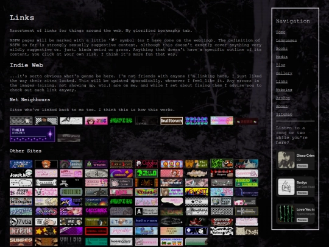Select Links in the Navigation sidebar
This screenshot has height=247, width=329.
pos(281,81)
